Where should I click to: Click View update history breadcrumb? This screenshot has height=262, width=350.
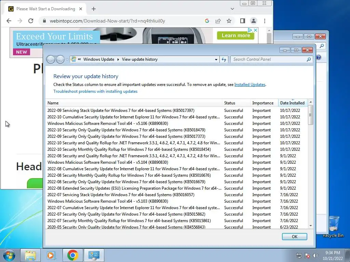point(140,59)
